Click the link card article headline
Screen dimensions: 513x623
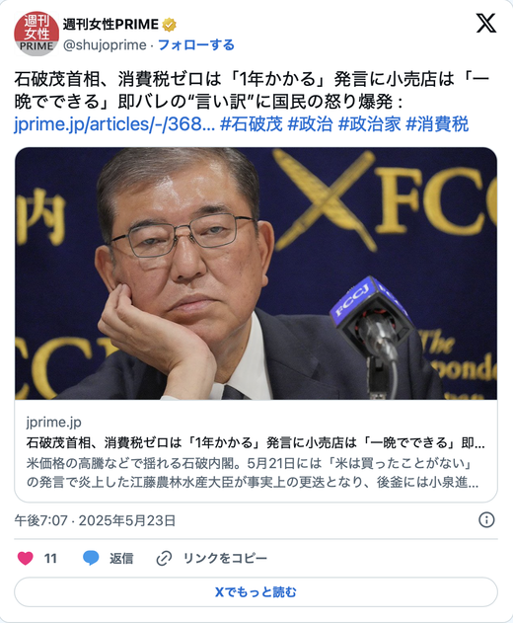[x=256, y=442]
